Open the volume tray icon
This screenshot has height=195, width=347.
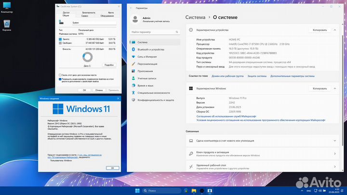tap(320, 191)
